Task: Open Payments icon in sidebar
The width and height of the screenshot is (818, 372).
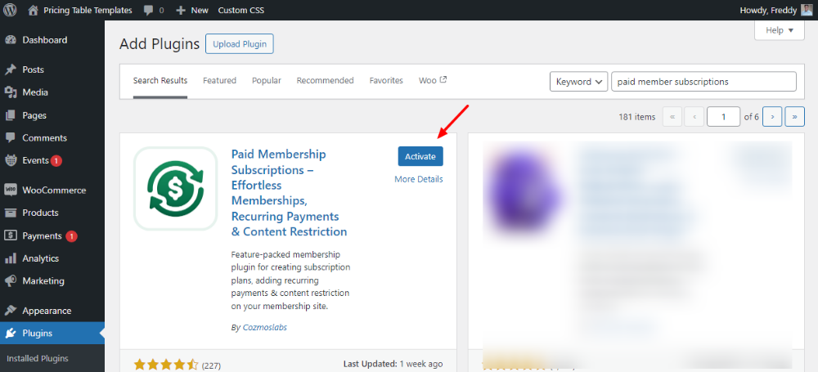Action: (11, 235)
